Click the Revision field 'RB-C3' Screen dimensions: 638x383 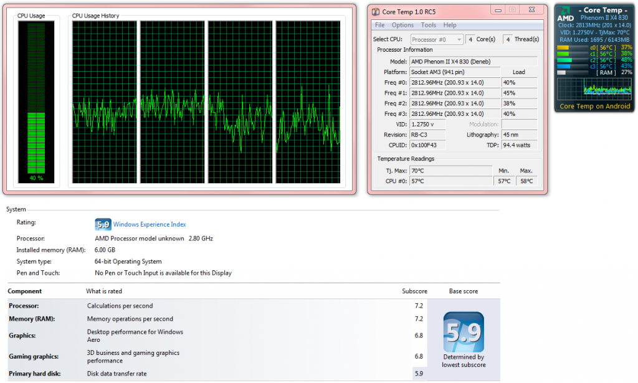click(427, 135)
